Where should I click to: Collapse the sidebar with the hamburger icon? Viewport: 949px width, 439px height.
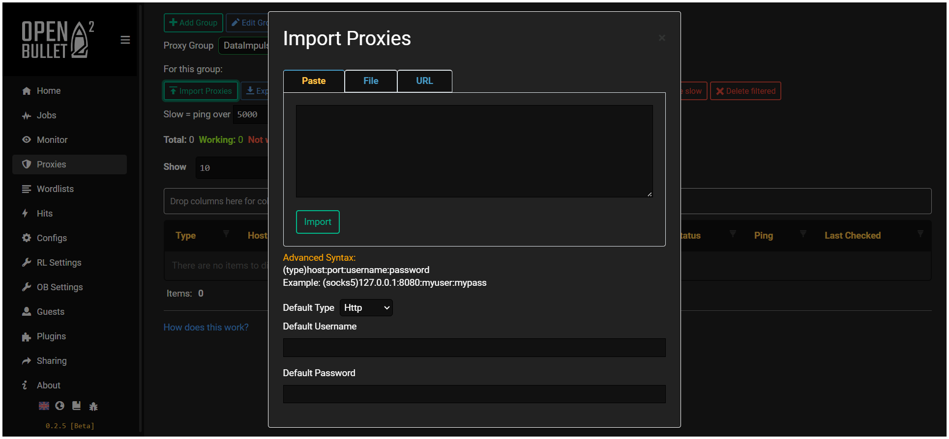[x=125, y=40]
